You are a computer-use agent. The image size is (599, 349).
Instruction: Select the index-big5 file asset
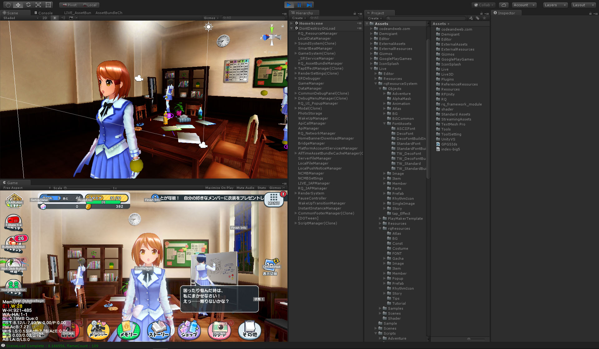click(x=450, y=149)
